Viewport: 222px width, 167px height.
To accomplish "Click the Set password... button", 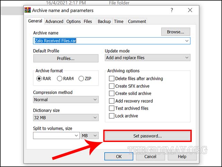I will (147, 136).
